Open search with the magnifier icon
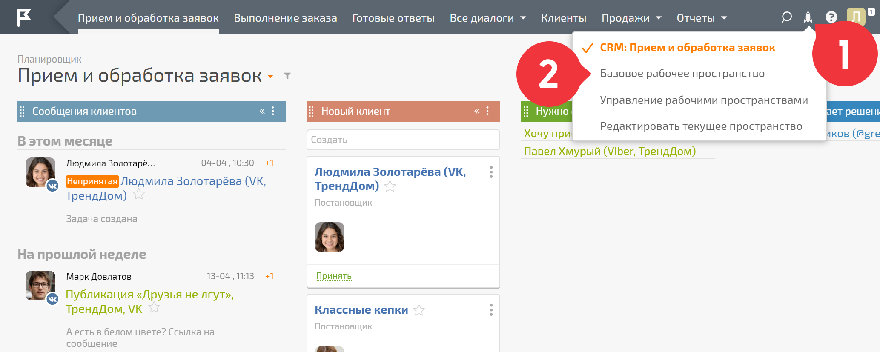880x352 pixels. pos(786,17)
